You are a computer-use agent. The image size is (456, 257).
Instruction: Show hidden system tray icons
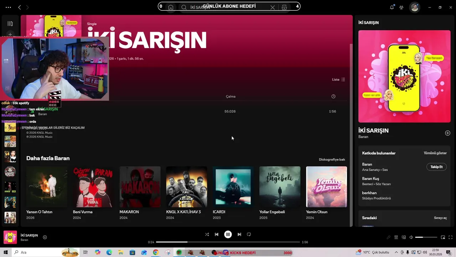click(397, 252)
